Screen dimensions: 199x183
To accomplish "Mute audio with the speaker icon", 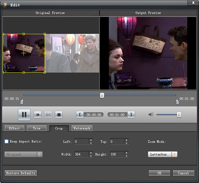I will 151,114.
